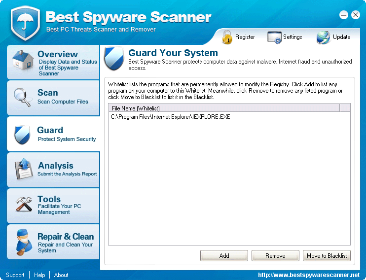Click the Add button

224,255
